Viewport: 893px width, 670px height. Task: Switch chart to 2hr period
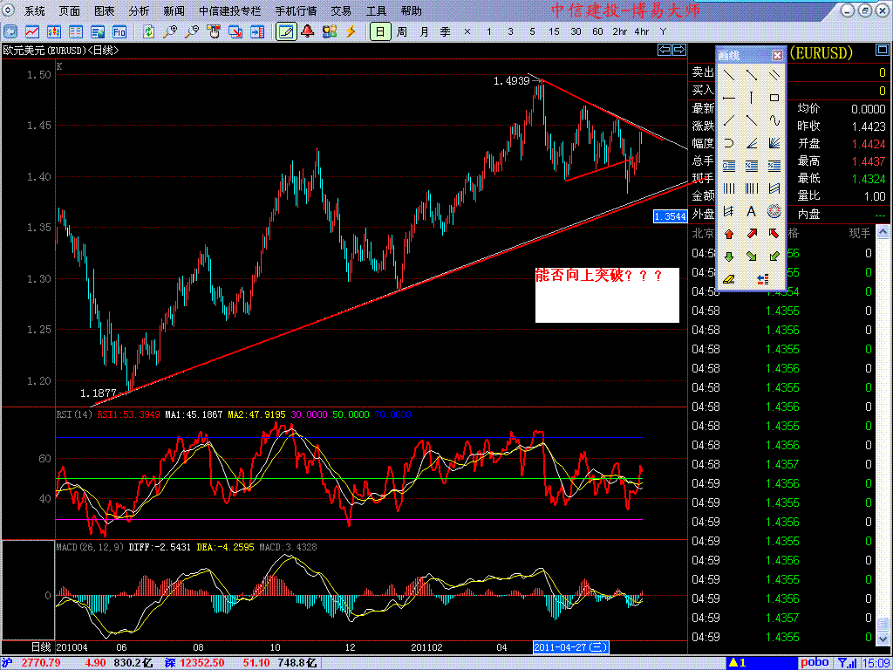[x=620, y=32]
